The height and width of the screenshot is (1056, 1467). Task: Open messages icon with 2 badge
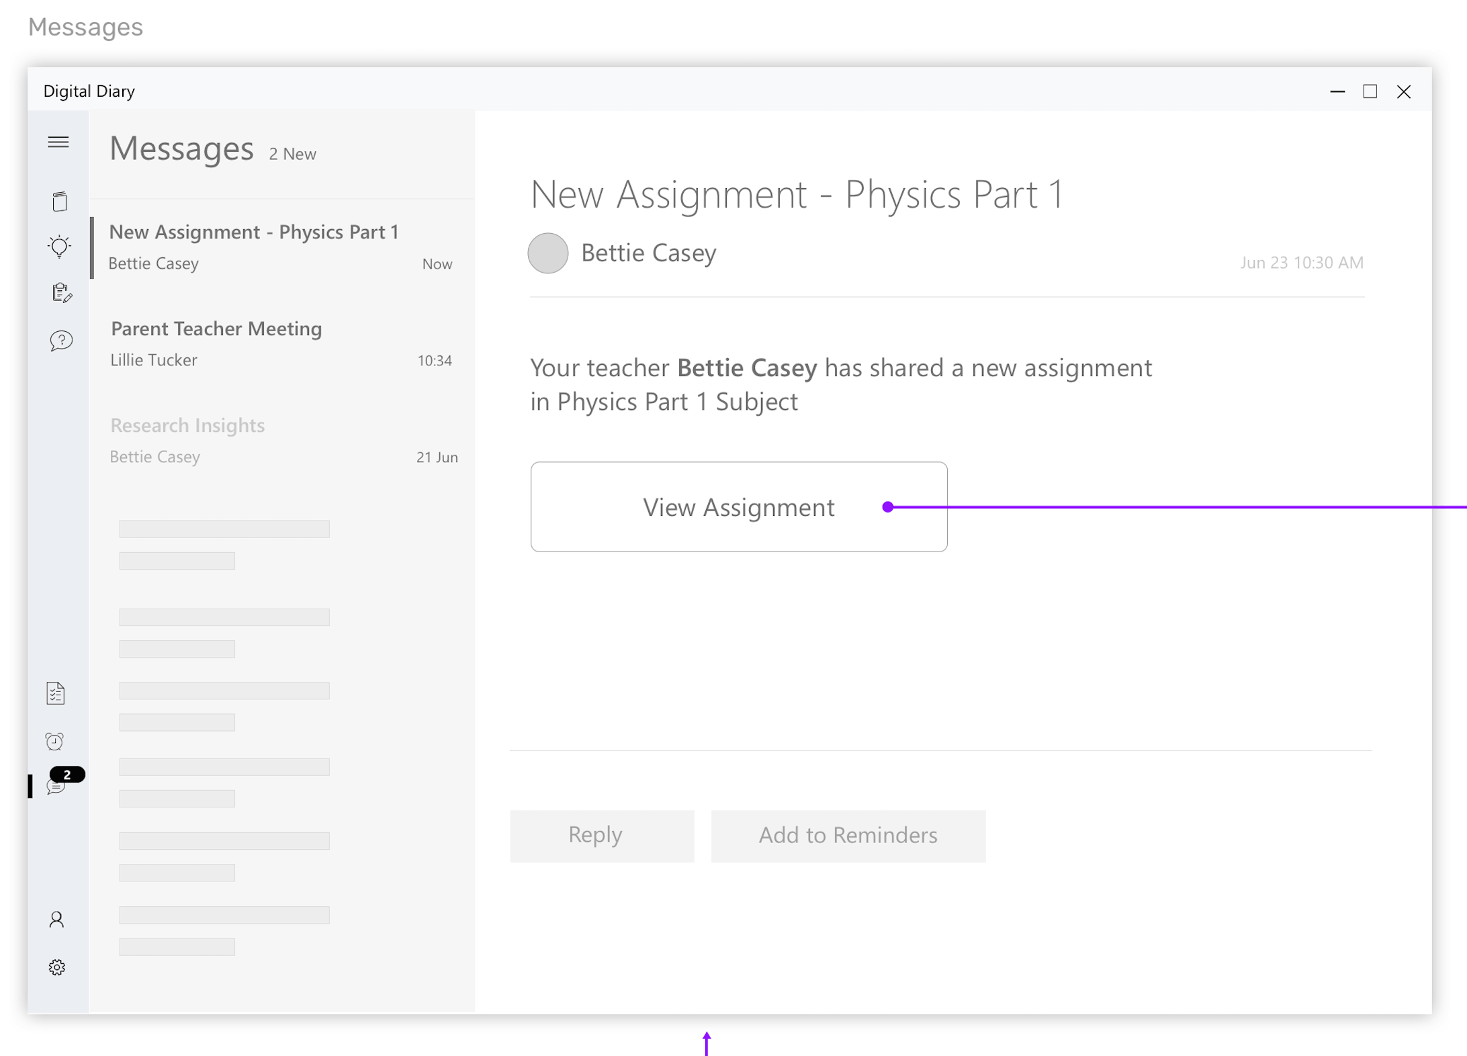[57, 785]
